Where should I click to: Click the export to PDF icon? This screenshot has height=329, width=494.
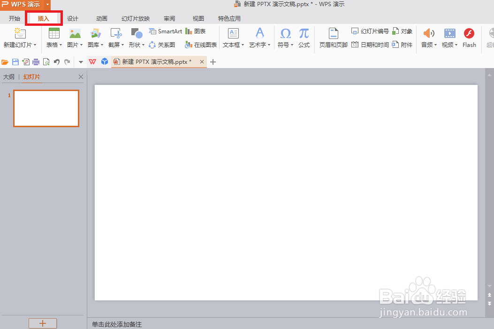(x=26, y=62)
